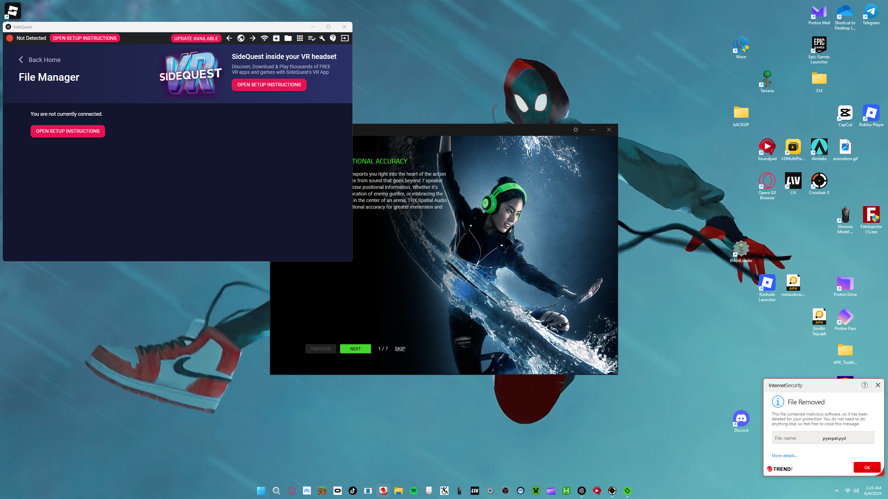Screen dimensions: 888x499
Task: Show hidden icons chevron in system tray
Action: click(x=837, y=491)
